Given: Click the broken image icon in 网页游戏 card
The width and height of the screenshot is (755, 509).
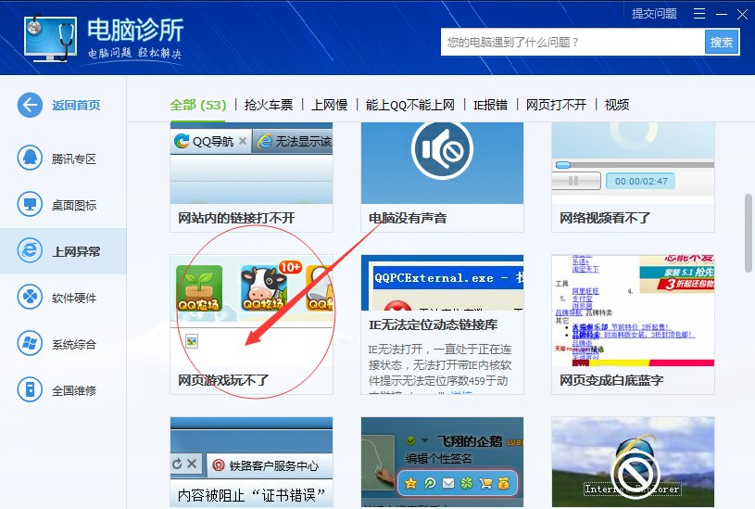Looking at the screenshot, I should point(192,342).
